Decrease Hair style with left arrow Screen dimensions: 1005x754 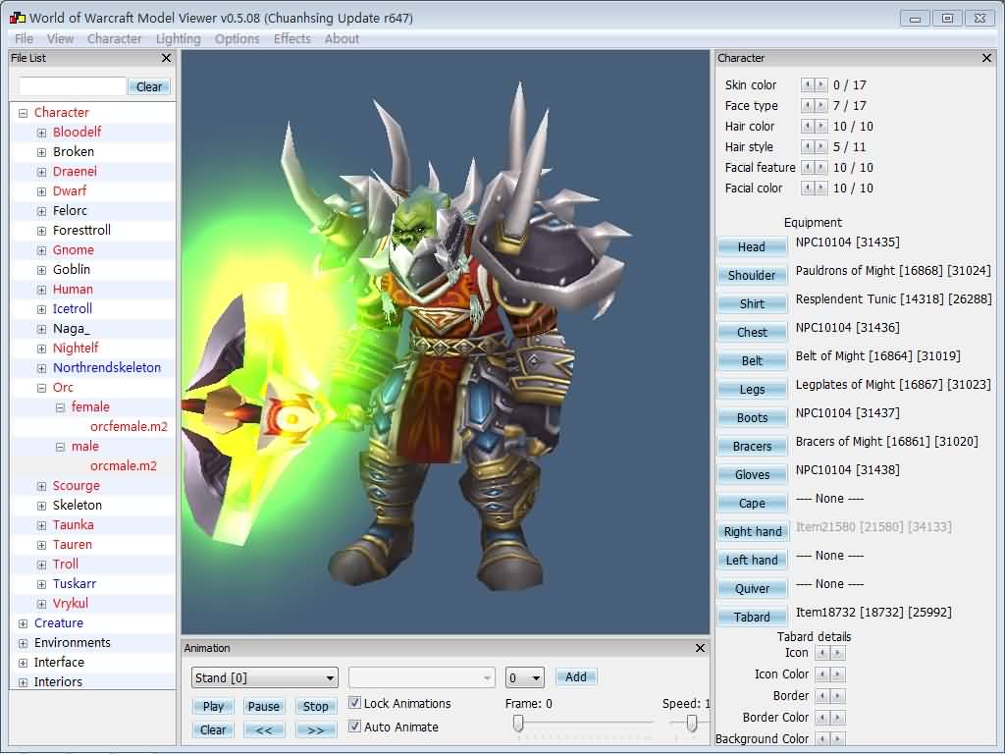pos(808,146)
